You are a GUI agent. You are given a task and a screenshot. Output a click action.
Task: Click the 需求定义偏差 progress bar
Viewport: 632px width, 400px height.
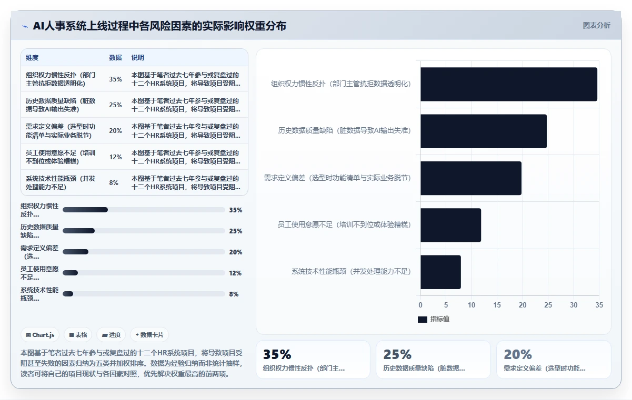(x=144, y=252)
